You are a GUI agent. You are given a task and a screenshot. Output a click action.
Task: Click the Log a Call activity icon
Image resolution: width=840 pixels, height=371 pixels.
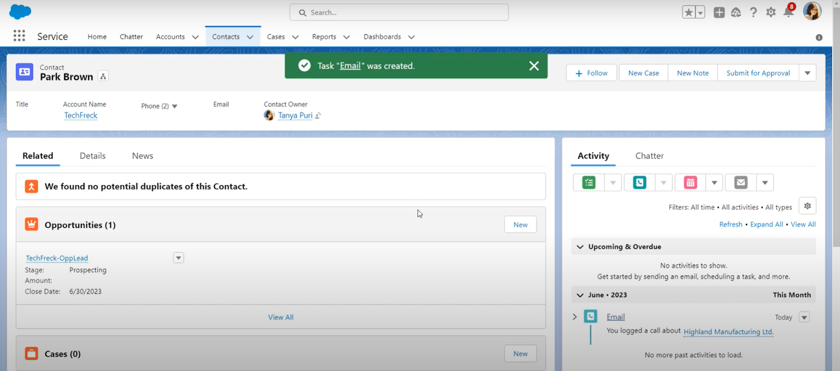[639, 183]
